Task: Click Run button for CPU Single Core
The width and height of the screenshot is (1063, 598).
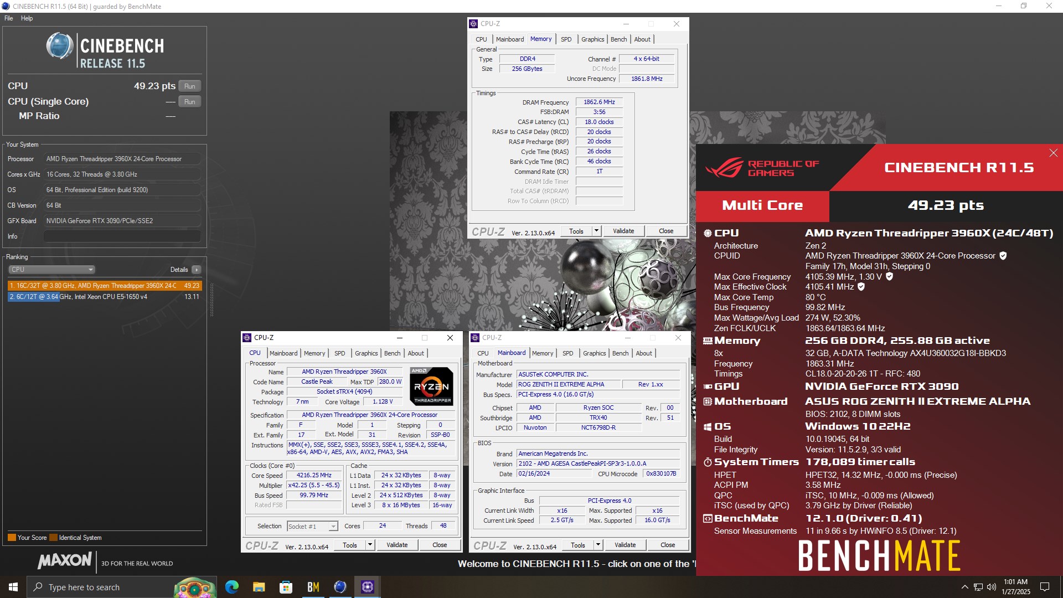Action: (x=189, y=101)
